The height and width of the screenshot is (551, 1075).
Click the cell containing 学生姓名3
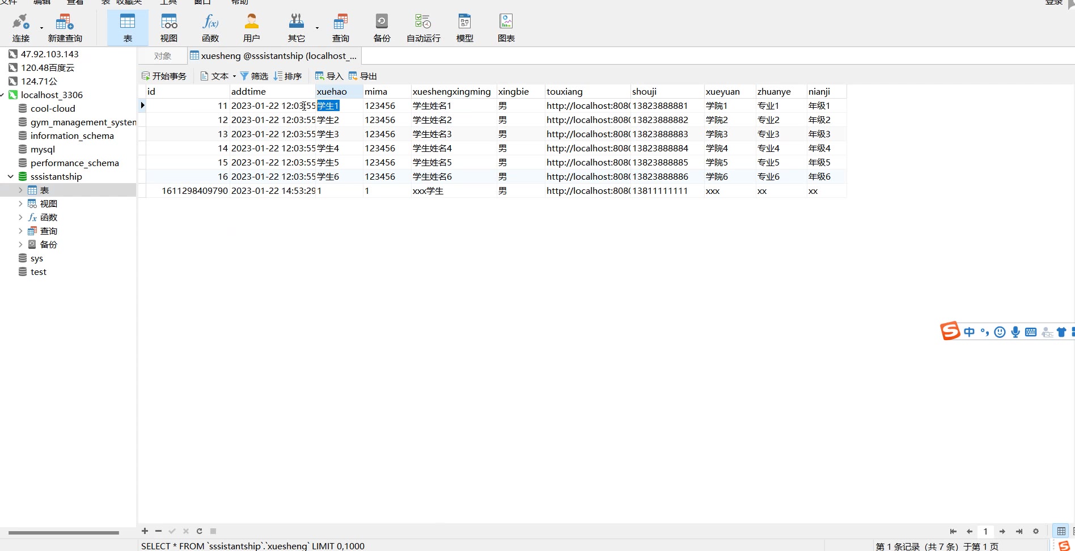(x=454, y=134)
